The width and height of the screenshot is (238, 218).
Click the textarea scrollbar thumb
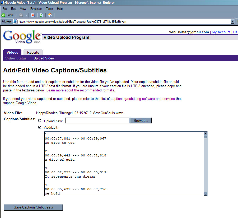tap(205, 137)
